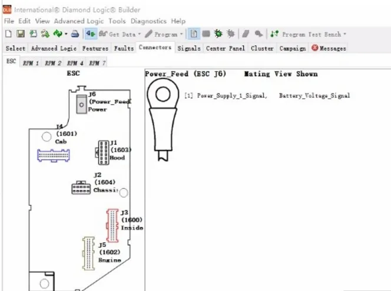
Task: Switch to the Cluster tab
Action: [262, 48]
